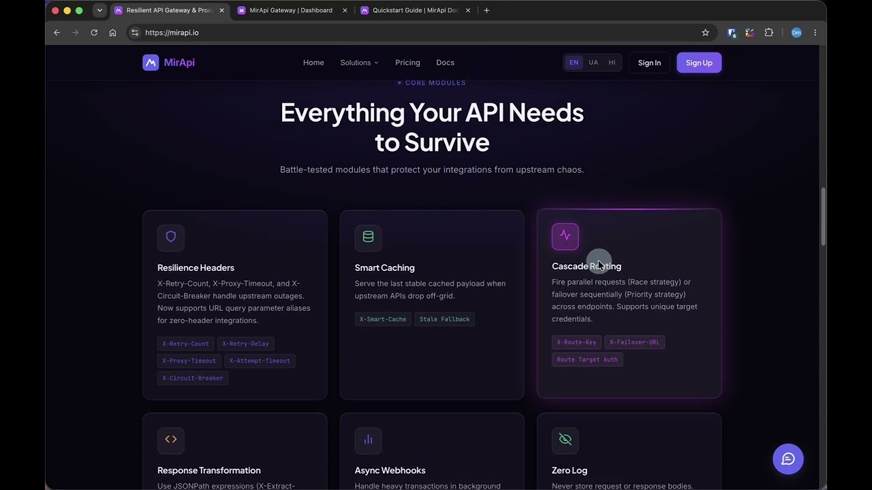The width and height of the screenshot is (872, 490).
Task: Click the Sign In button
Action: tap(649, 63)
